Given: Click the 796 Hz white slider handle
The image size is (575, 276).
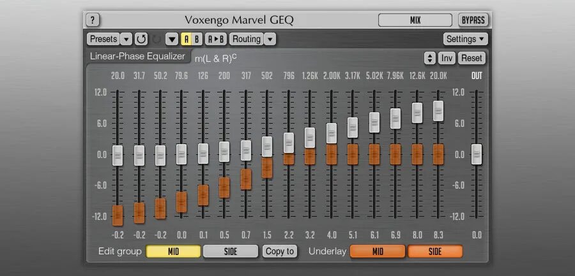Looking at the screenshot, I should [x=289, y=143].
